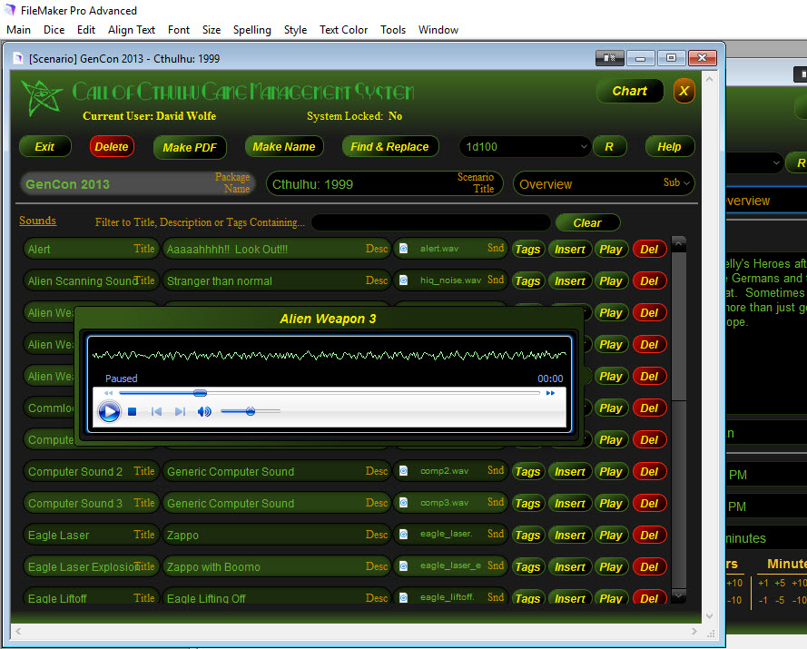Play the Alert sound
The image size is (807, 649).
611,249
